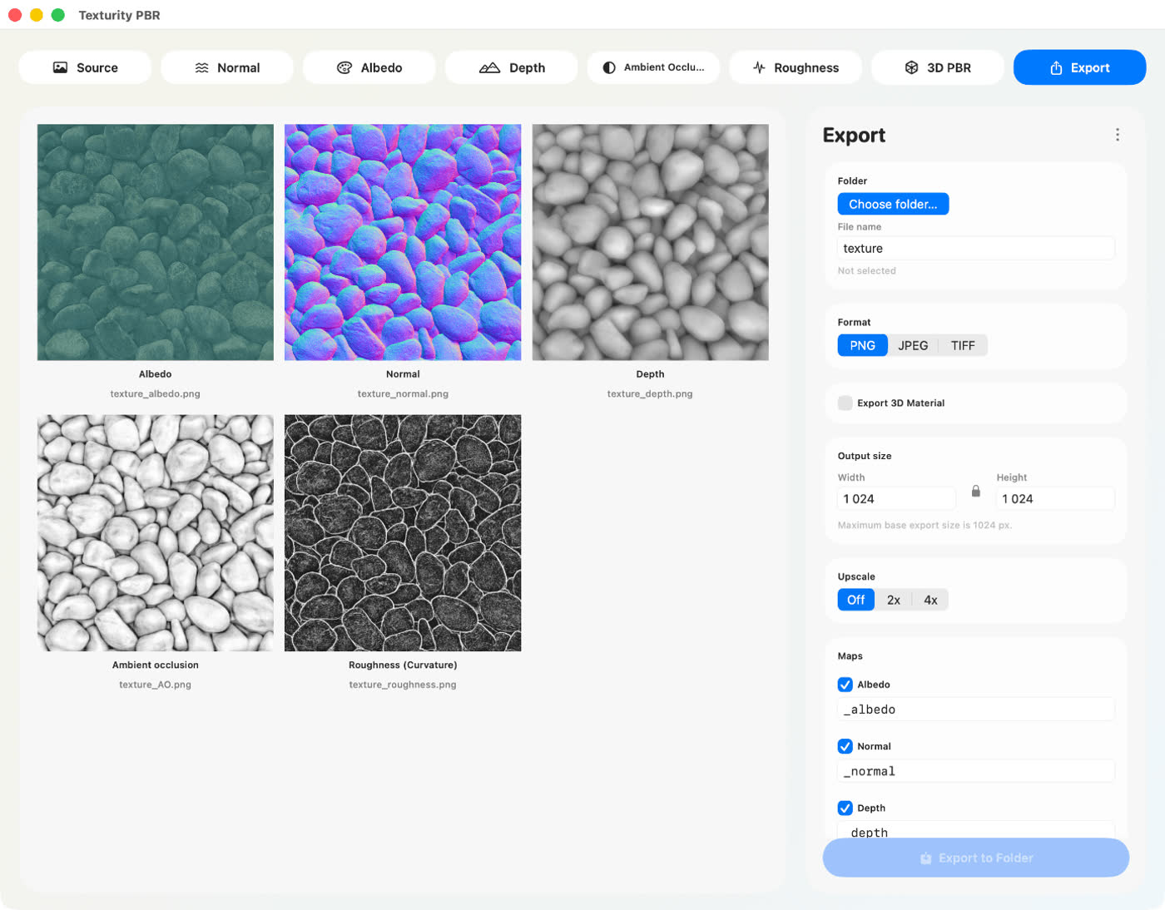
Task: Set upscale to 4x
Action: tap(930, 600)
